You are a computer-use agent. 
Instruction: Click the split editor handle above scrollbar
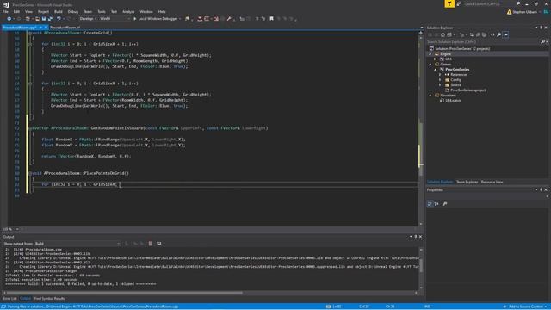pos(421,33)
